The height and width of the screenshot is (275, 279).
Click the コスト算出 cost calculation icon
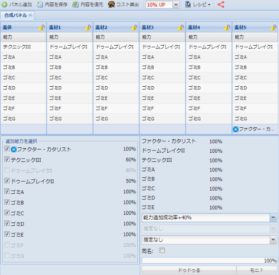tap(111, 5)
